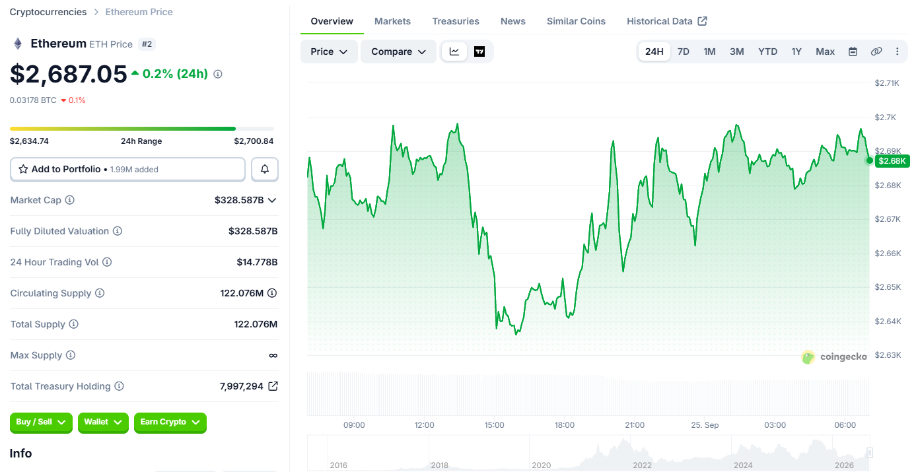The image size is (916, 472).
Task: Open external link icon beside 7,997,294
Action: 273,386
